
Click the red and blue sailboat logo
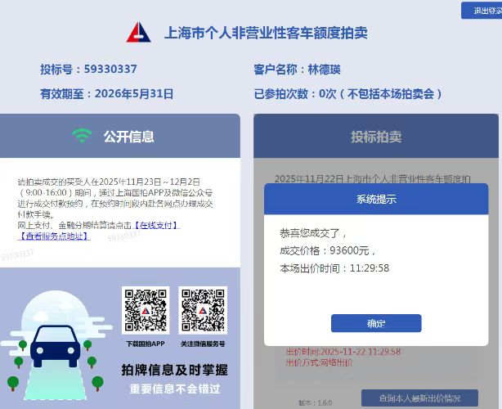[139, 33]
